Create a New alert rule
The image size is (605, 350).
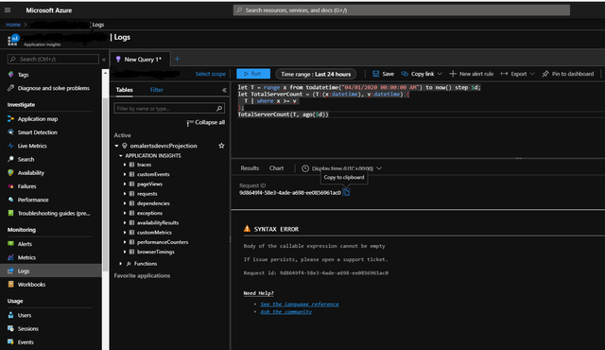click(472, 74)
